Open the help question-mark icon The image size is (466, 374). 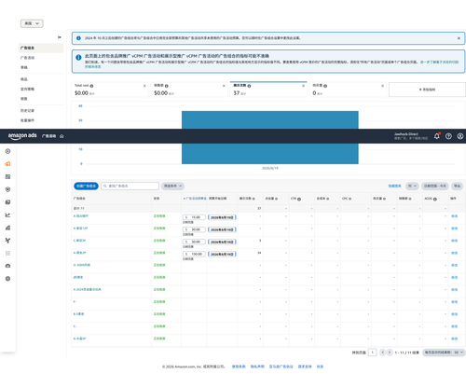448,136
